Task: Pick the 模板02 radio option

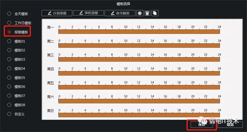Action: coord(9,50)
